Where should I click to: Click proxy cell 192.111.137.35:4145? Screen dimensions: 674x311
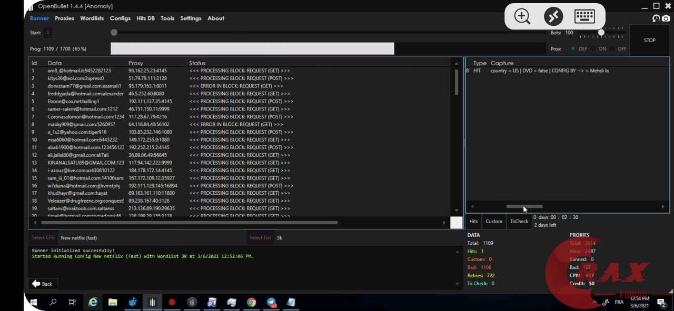point(150,101)
